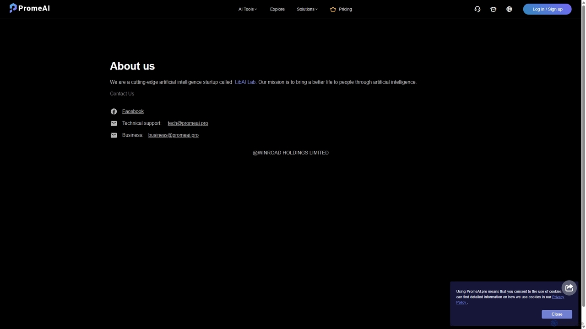Email tech@promeai.pro
586x329 pixels.
pos(188,123)
